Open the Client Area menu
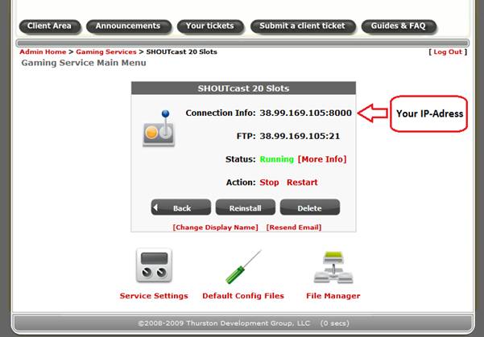This screenshot has height=337, width=484. pos(49,26)
